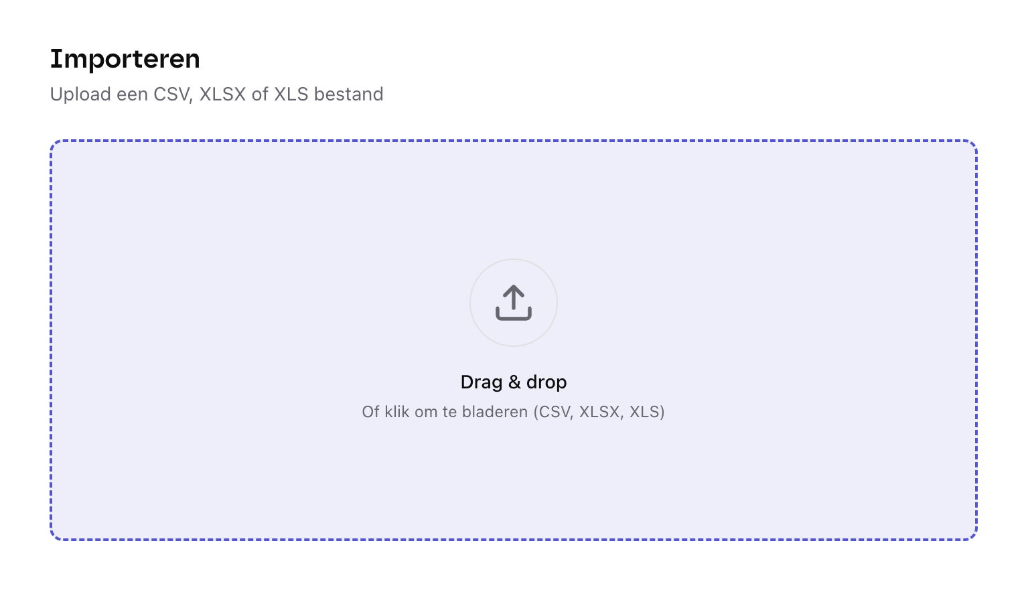Click "CSV" in the page subtitle

coord(171,94)
